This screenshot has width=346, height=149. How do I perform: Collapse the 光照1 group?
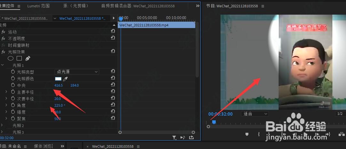tap(2, 65)
